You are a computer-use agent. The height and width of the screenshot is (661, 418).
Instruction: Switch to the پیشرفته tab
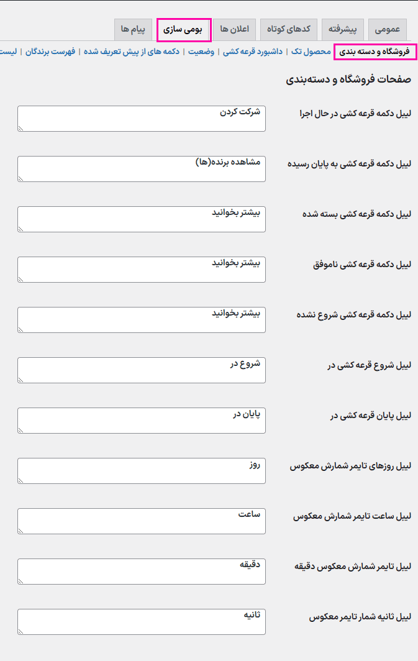(x=343, y=29)
